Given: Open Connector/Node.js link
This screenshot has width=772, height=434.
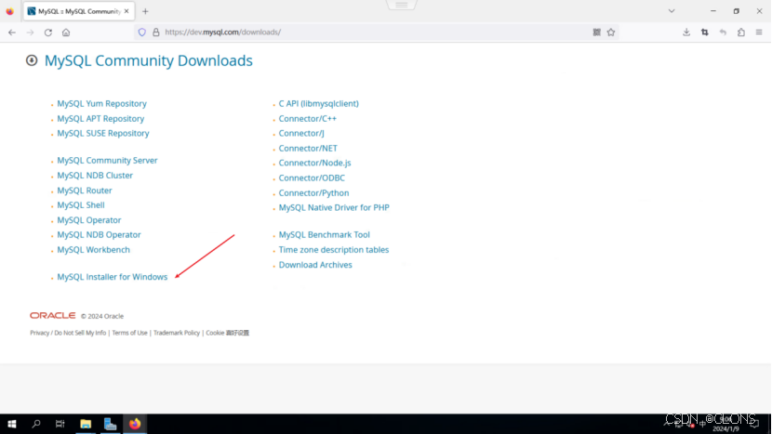Looking at the screenshot, I should (x=314, y=163).
